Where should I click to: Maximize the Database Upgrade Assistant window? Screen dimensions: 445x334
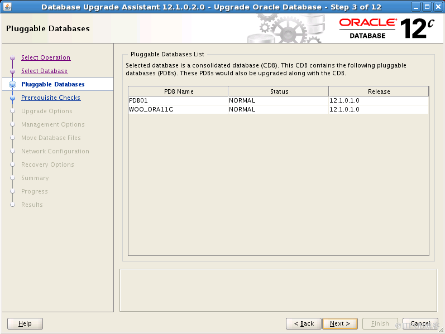[x=427, y=7]
